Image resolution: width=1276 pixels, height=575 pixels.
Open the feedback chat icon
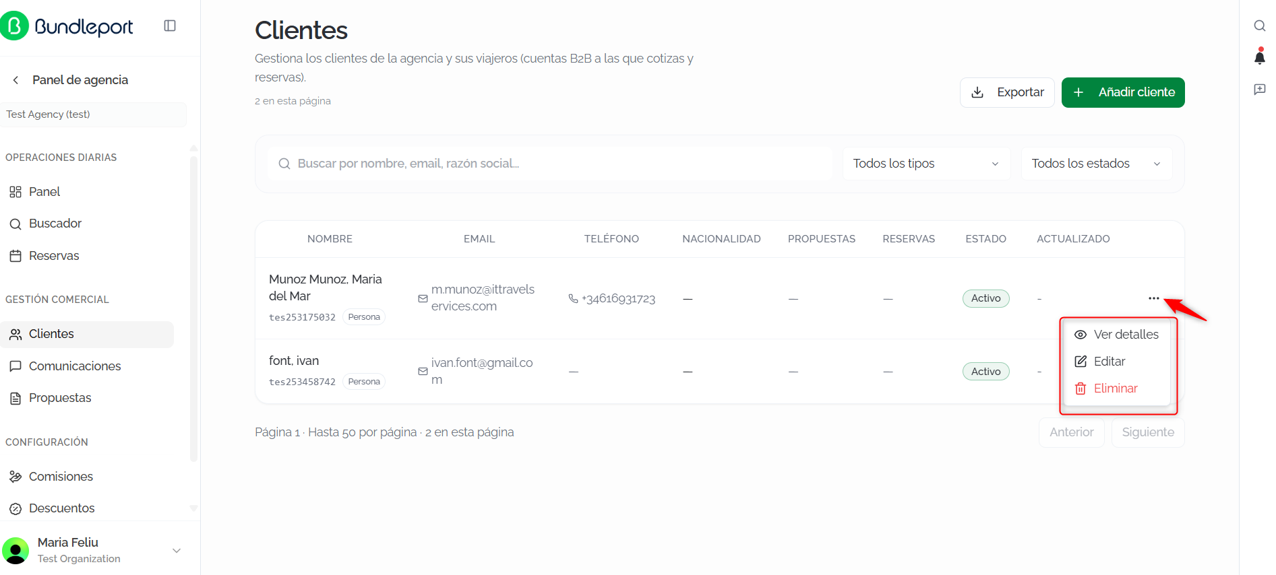coord(1259,89)
